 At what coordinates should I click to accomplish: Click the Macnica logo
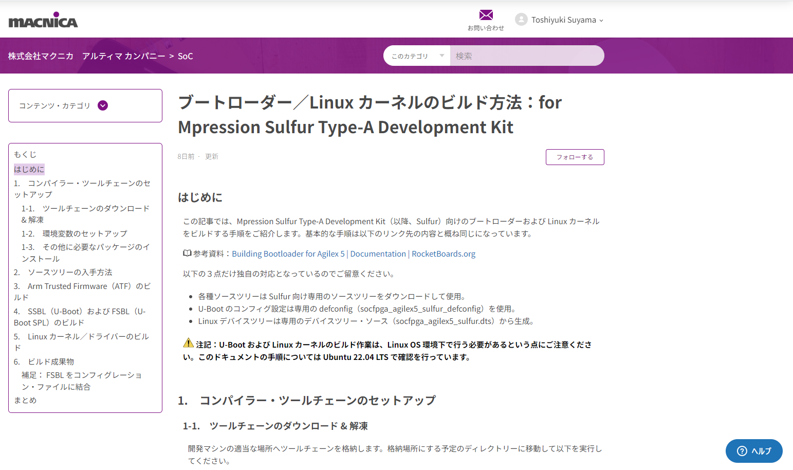click(43, 20)
